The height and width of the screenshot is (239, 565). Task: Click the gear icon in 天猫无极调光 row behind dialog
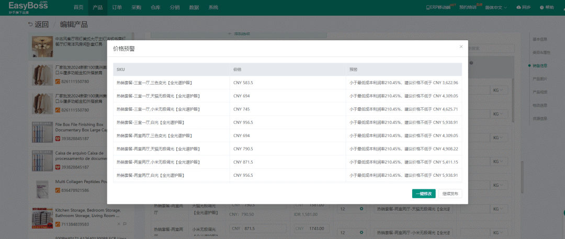[361, 208]
